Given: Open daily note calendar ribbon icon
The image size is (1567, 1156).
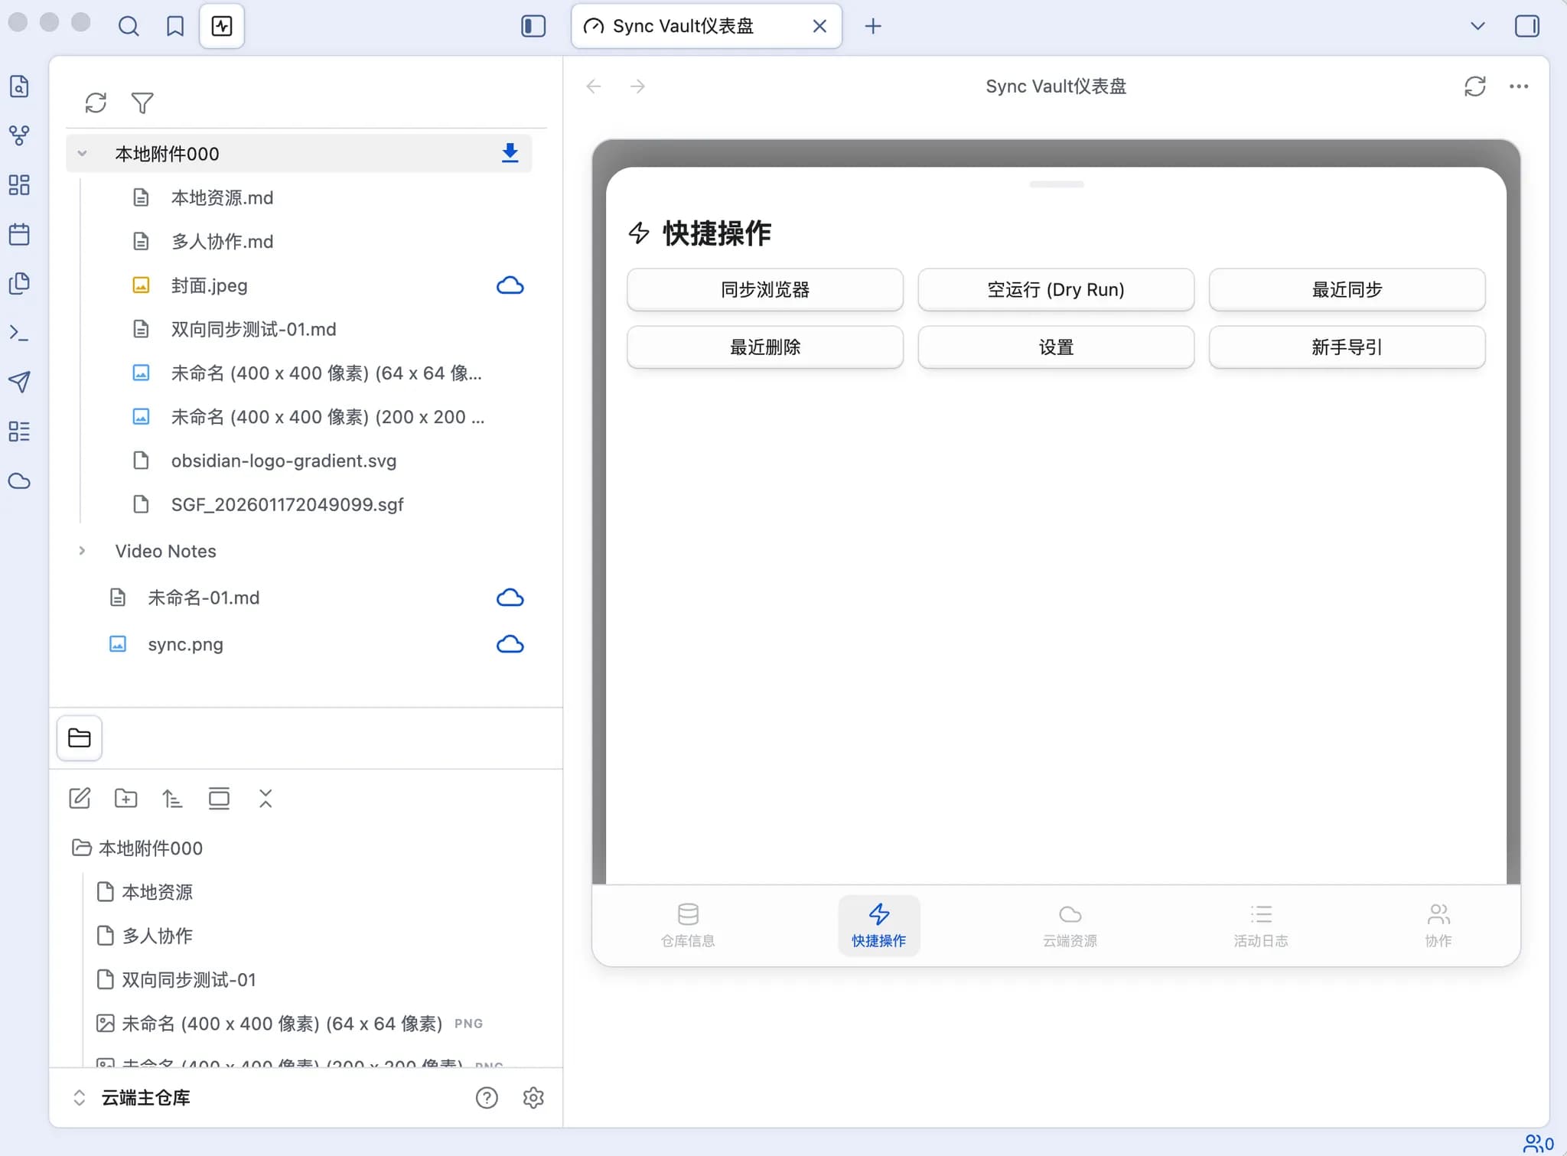Looking at the screenshot, I should 19,234.
